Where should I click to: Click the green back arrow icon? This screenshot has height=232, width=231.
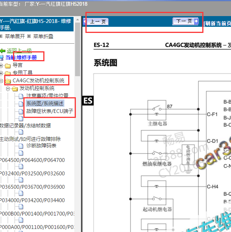click(3, 51)
